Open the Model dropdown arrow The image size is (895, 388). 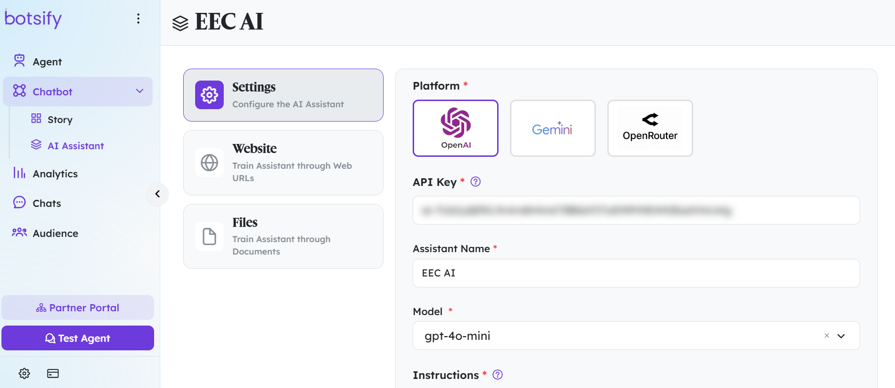pos(841,336)
